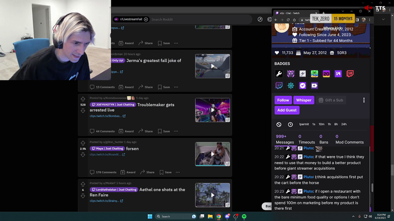The image size is (394, 221).
Task: Click the Maya Just Chatting flair tag
Action: [107, 149]
